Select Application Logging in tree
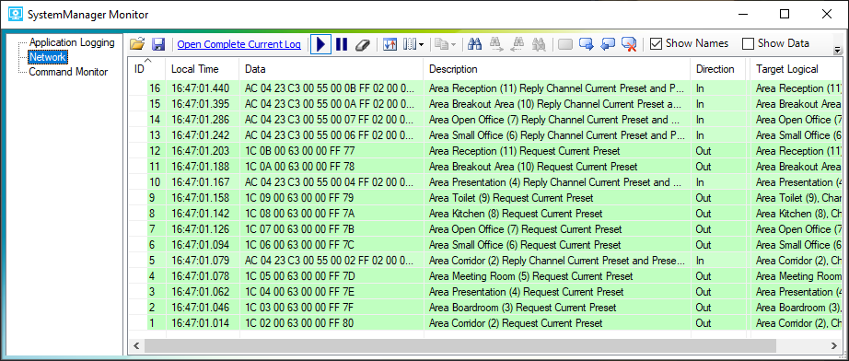 (x=72, y=42)
